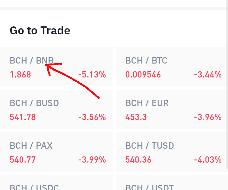The height and width of the screenshot is (190, 228).
Task: Open the BCH / PAX trading pair
Action: (x=56, y=152)
